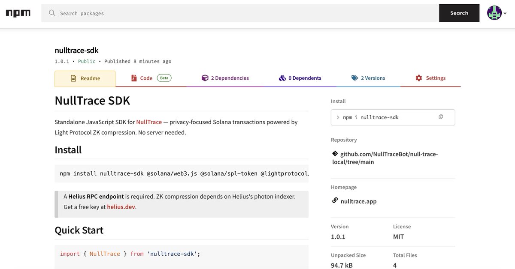Click the MIT license value
The height and width of the screenshot is (269, 515).
pyautogui.click(x=398, y=236)
